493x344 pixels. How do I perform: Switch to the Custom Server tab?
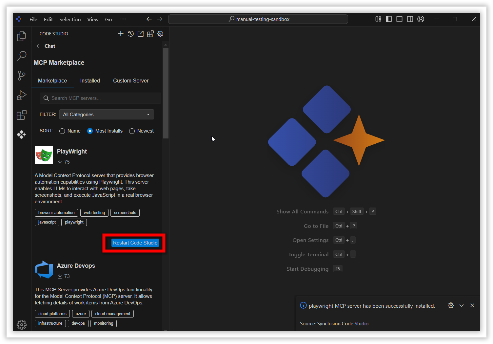click(131, 81)
